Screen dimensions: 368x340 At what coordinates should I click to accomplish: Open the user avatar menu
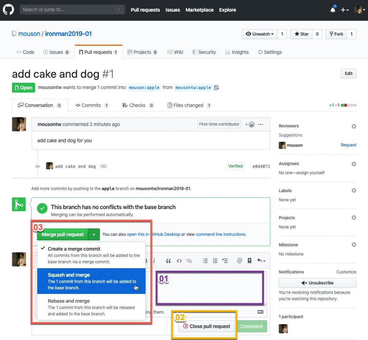360,10
